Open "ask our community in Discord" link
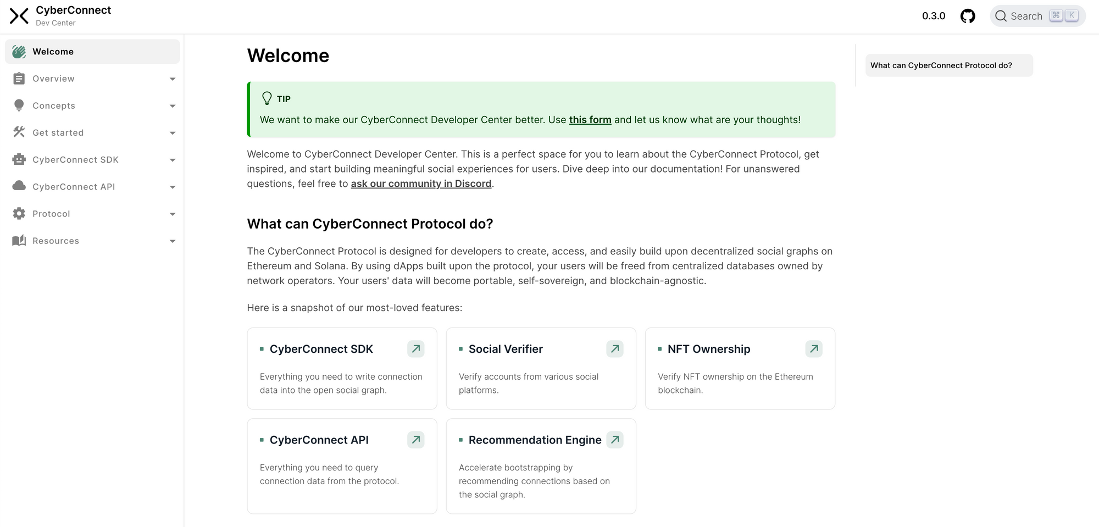 click(x=421, y=184)
